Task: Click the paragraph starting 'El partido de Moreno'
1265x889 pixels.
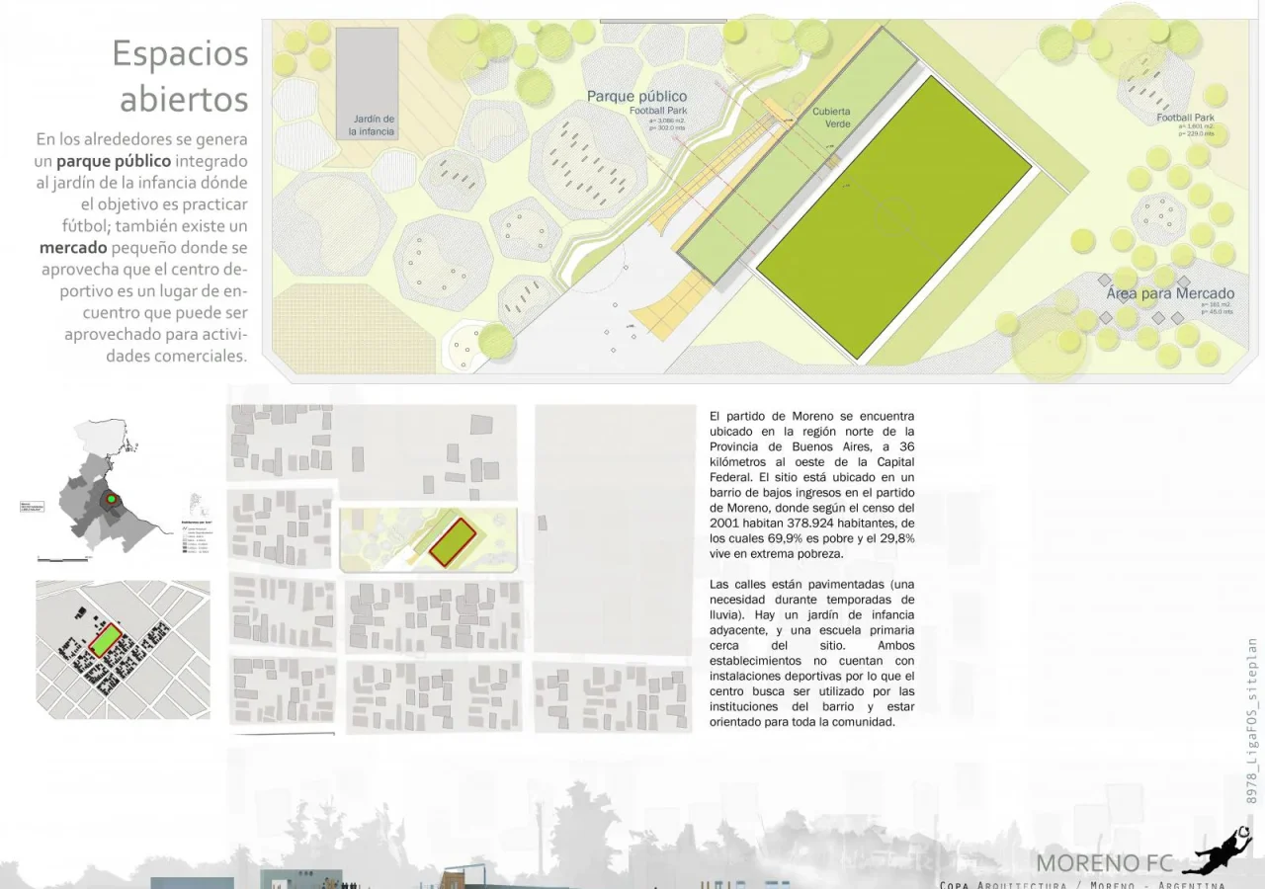Action: click(811, 485)
